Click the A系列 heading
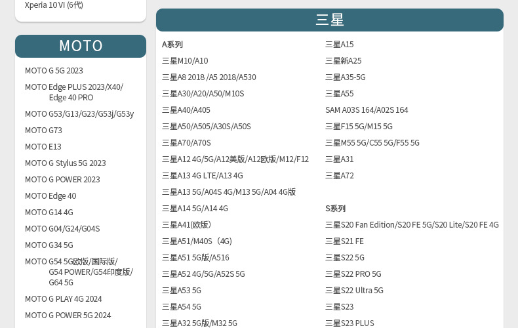The image size is (518, 328). [x=172, y=45]
